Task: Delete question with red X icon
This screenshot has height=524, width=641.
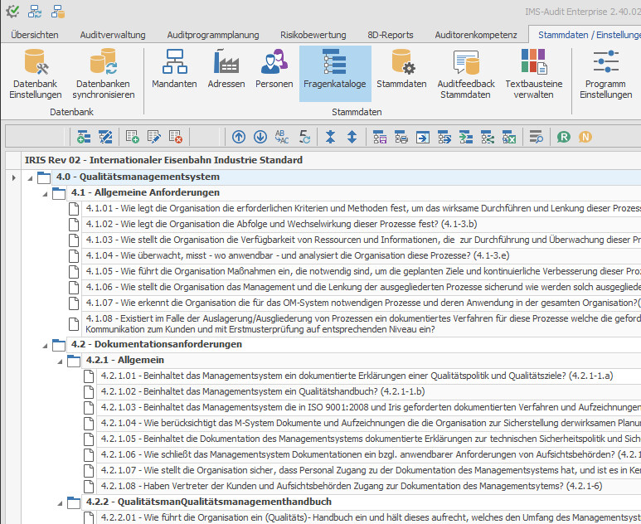Action: point(175,137)
